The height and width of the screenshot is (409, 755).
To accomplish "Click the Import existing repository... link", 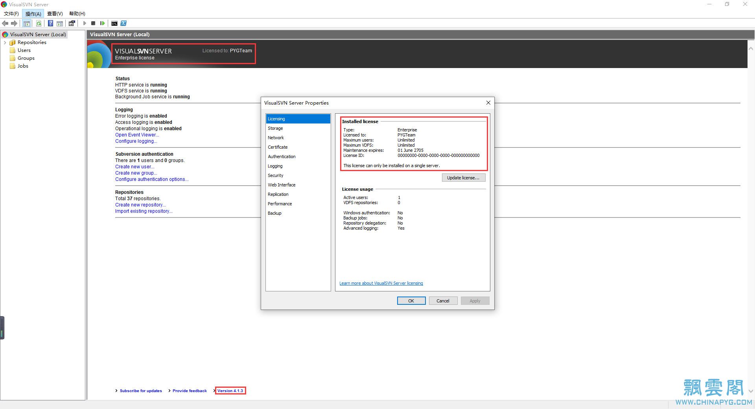I will point(144,211).
